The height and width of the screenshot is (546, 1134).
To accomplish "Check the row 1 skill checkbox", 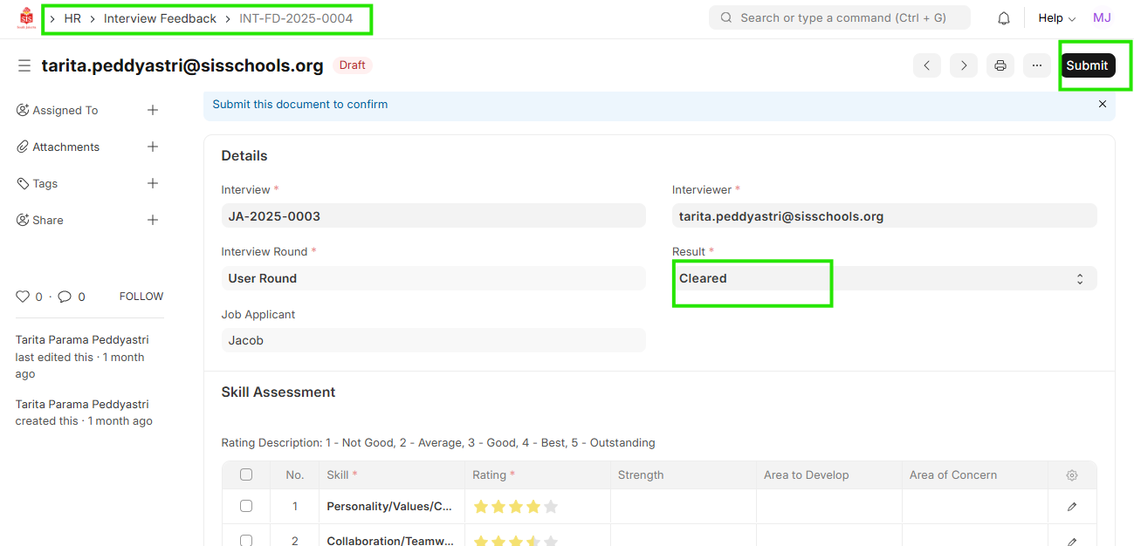I will tap(246, 507).
